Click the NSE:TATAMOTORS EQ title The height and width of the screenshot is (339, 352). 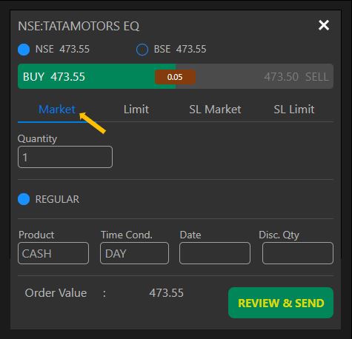click(79, 26)
